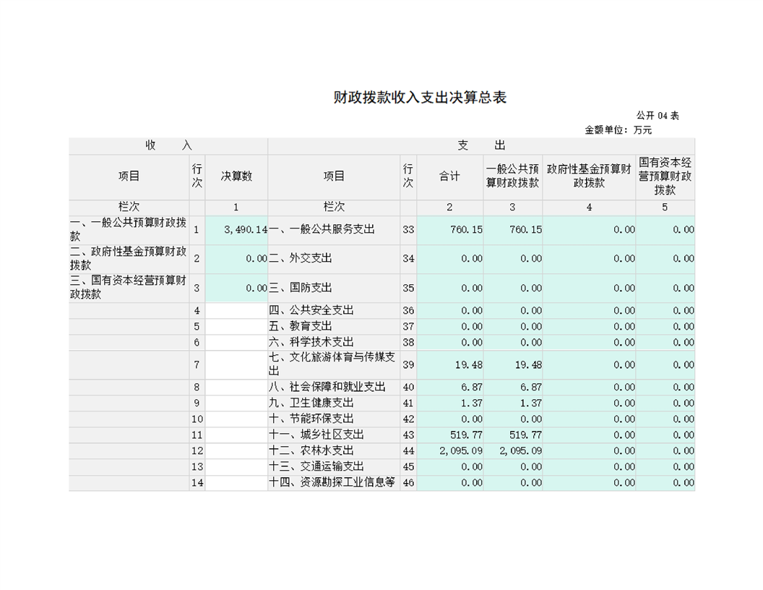
Task: Click 十二、农林水支出 row label
Action: 311,451
